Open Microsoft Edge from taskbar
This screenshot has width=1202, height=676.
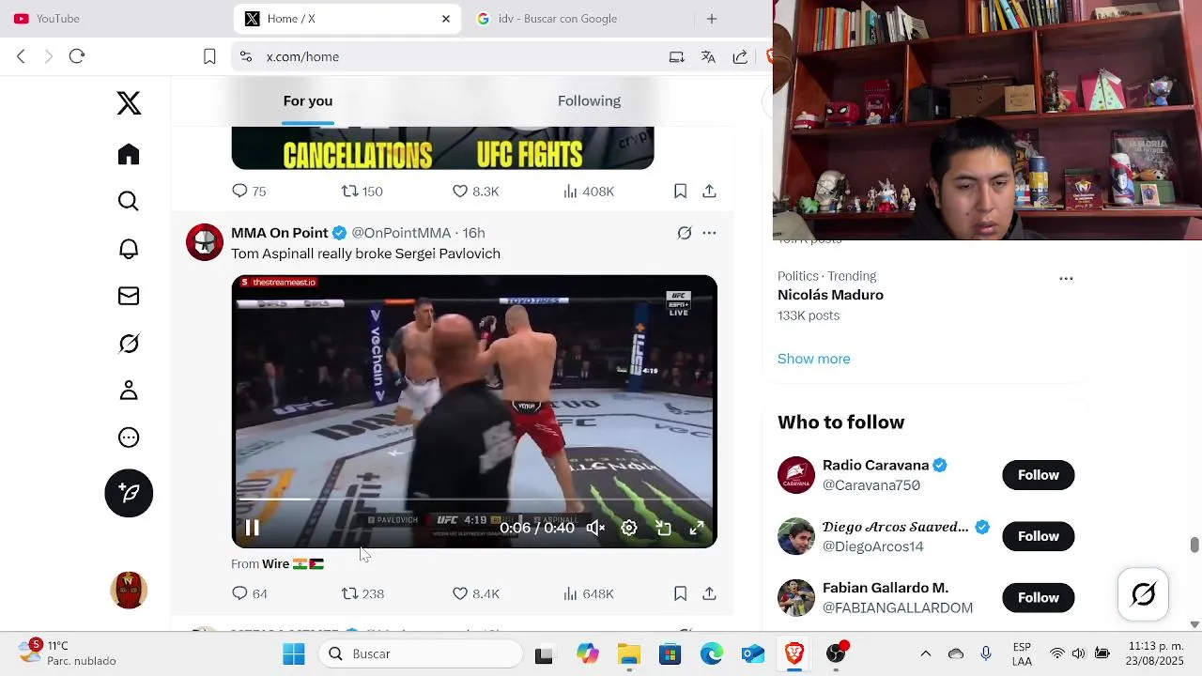click(711, 653)
